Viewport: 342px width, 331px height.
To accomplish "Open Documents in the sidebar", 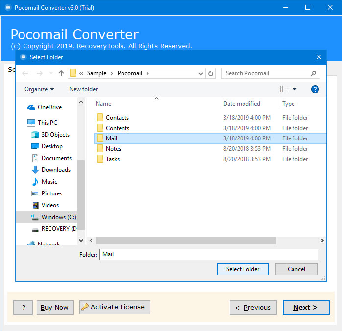I will (52, 158).
